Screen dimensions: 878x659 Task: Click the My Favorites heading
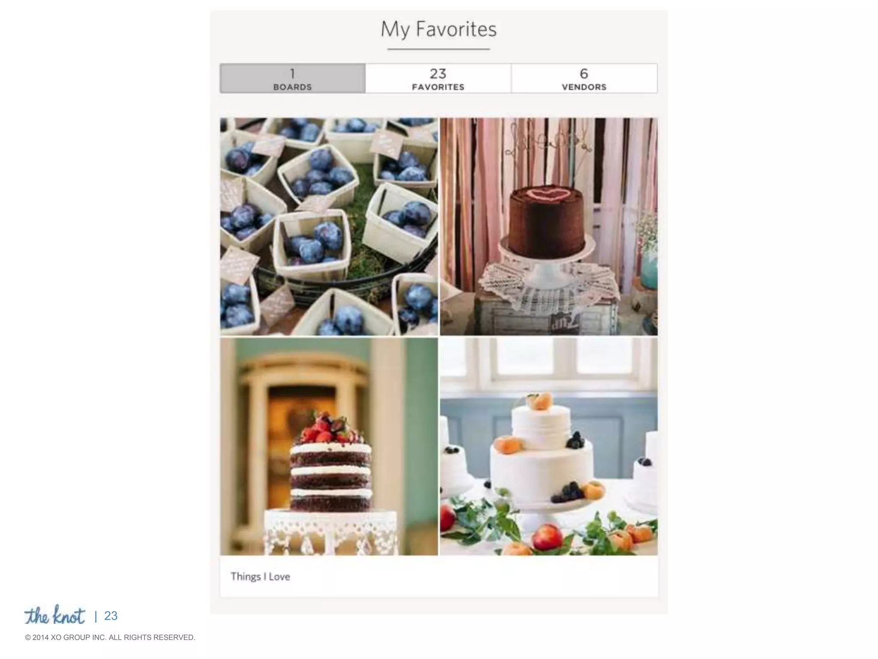[439, 30]
